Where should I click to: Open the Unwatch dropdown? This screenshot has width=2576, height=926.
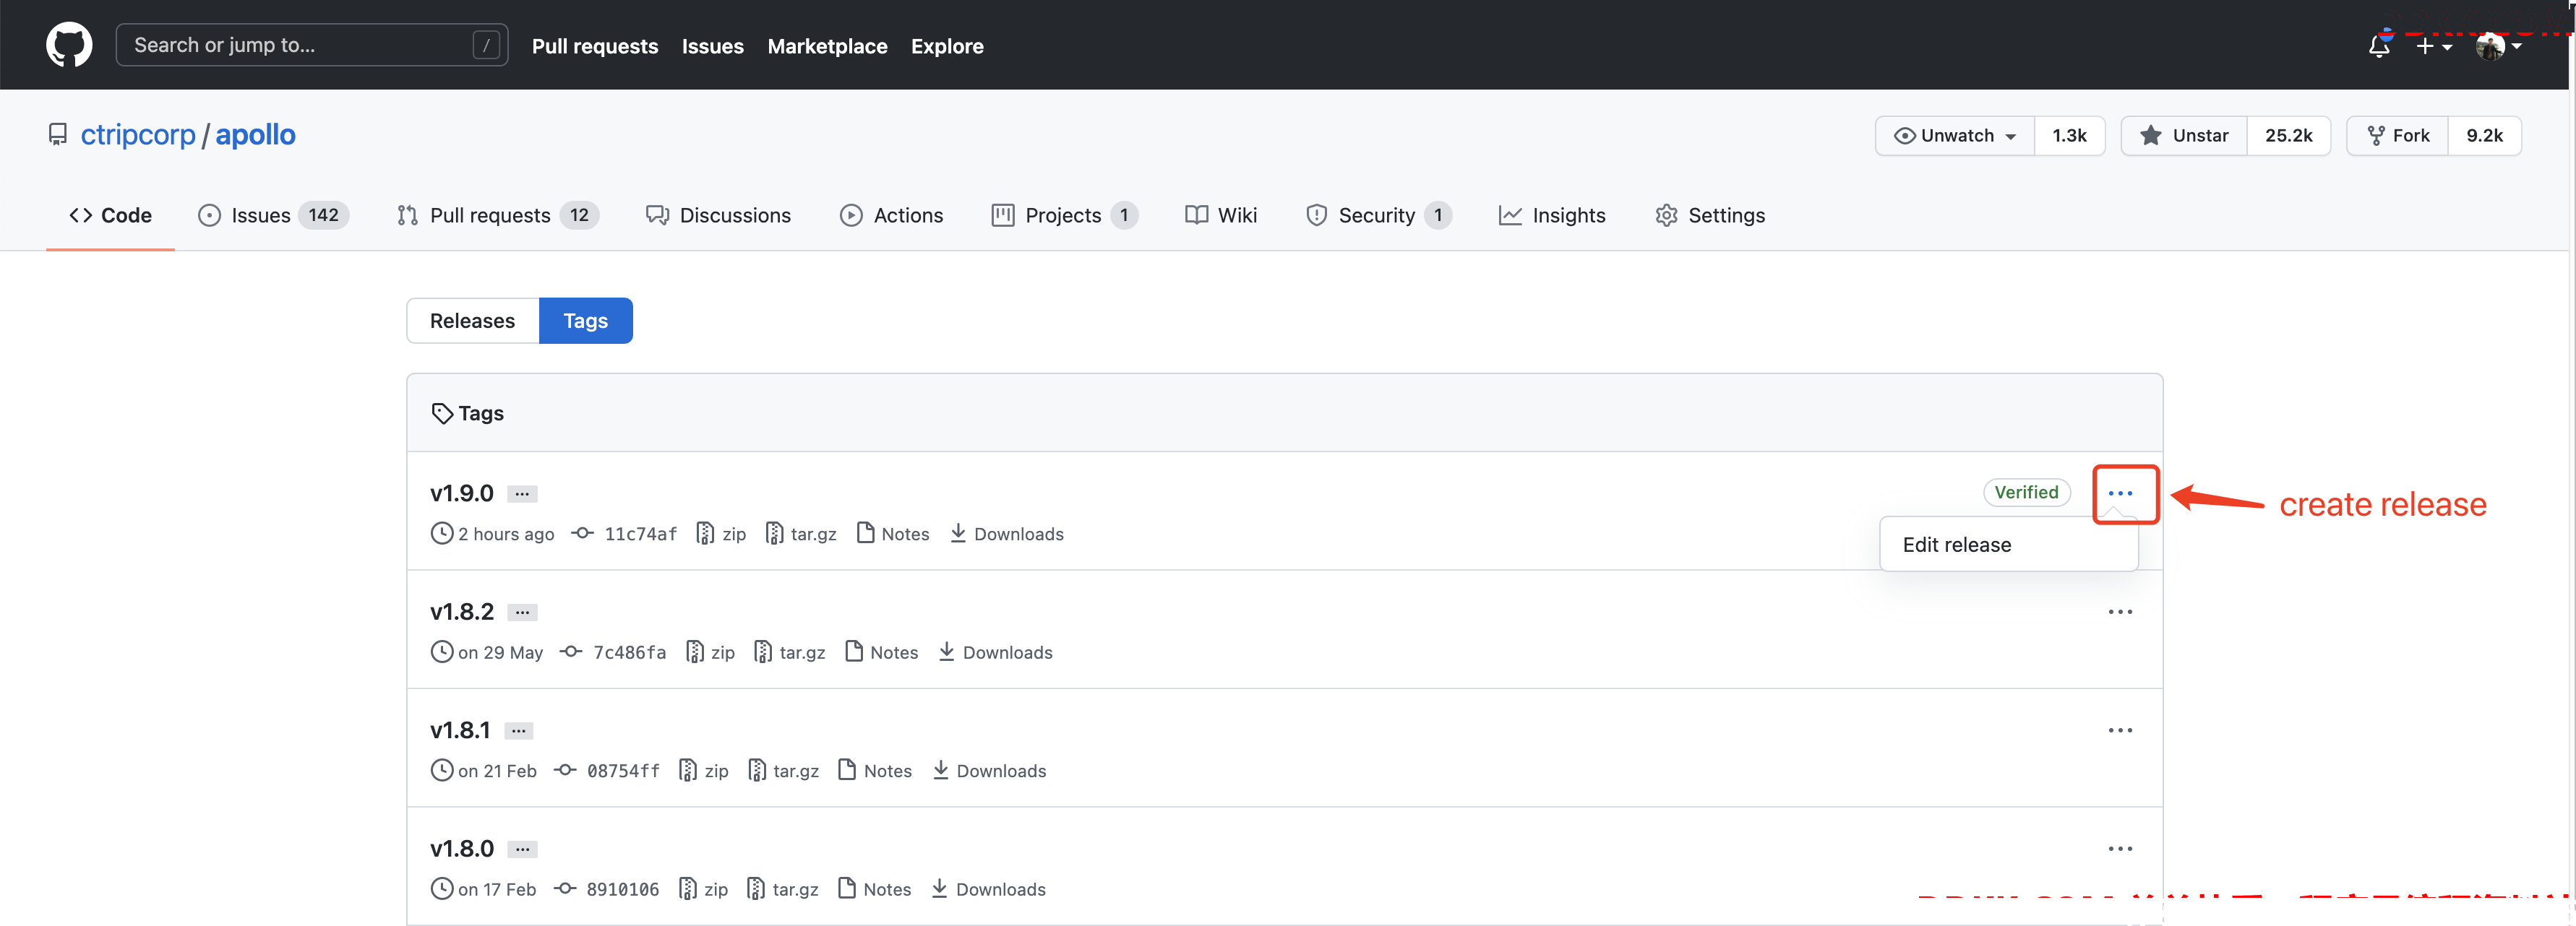coord(1954,136)
